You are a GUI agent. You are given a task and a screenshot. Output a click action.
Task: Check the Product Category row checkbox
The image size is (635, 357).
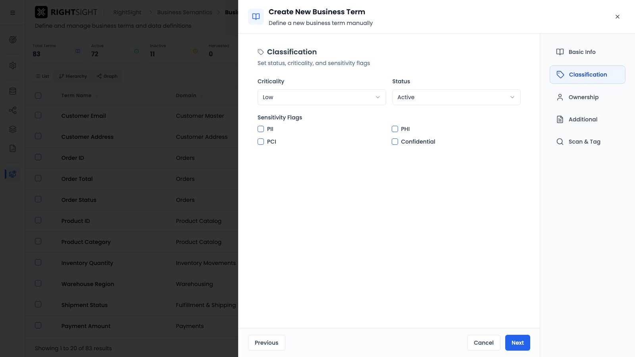coord(38,241)
